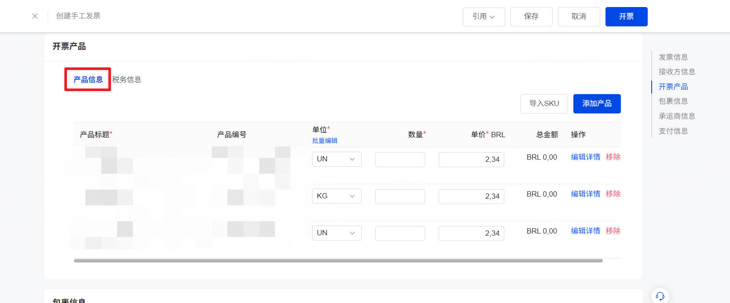
Task: Open the UN unit dropdown in third row
Action: (337, 233)
